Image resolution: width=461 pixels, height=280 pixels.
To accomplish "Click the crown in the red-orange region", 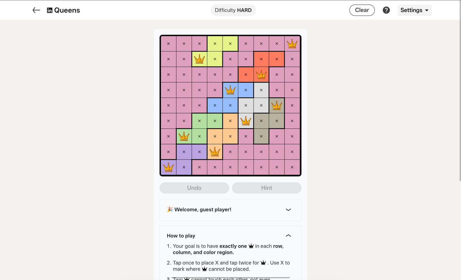I will 261,75.
